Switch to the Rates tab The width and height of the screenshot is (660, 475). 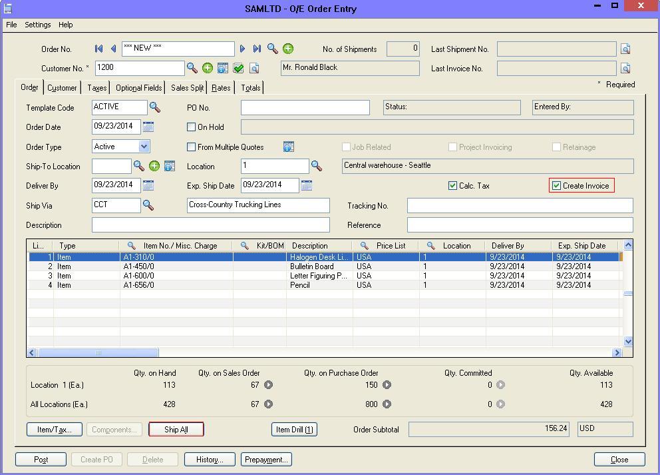(x=221, y=88)
